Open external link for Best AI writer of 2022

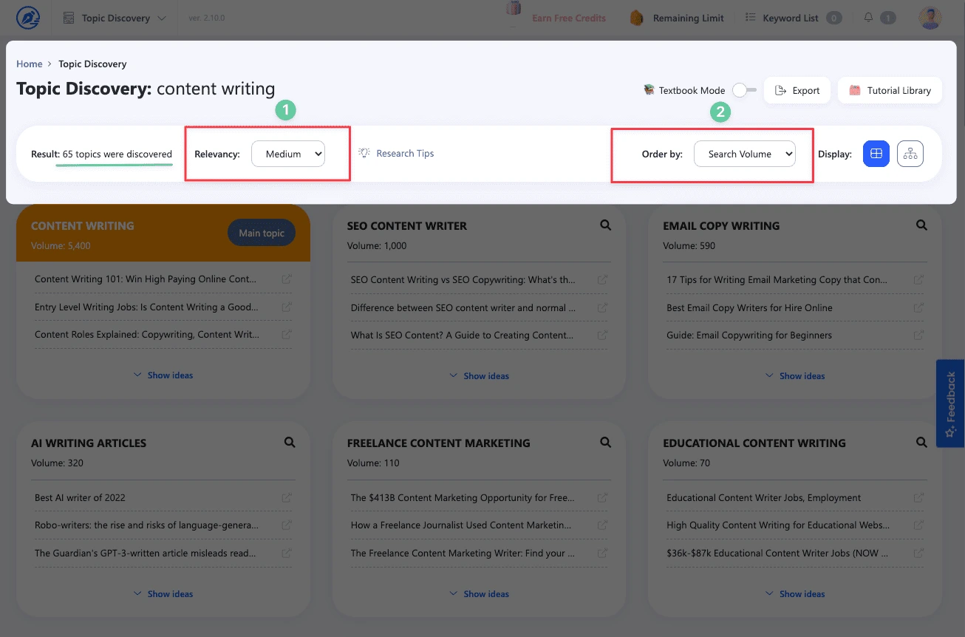(287, 497)
